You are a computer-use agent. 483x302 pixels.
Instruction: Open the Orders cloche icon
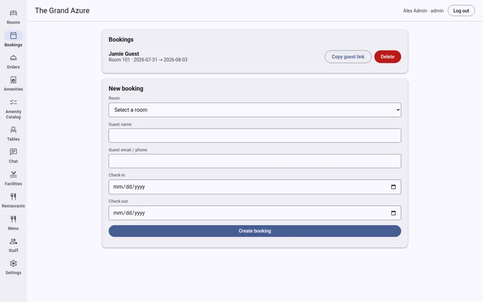pos(13,58)
